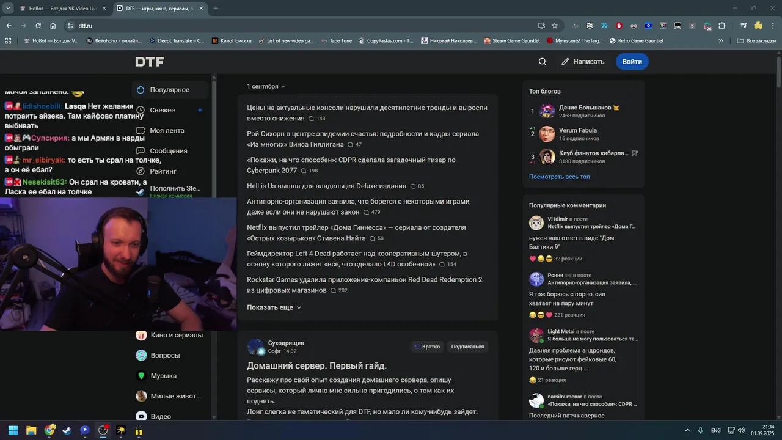Image resolution: width=782 pixels, height=440 pixels.
Task: Open the Verum Fabula blog avatar
Action: 547,134
